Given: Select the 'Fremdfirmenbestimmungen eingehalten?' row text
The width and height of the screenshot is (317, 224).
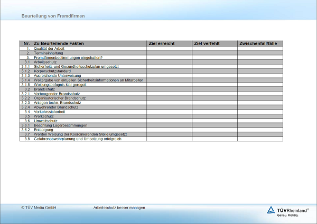Looking at the screenshot, I should coord(68,57).
